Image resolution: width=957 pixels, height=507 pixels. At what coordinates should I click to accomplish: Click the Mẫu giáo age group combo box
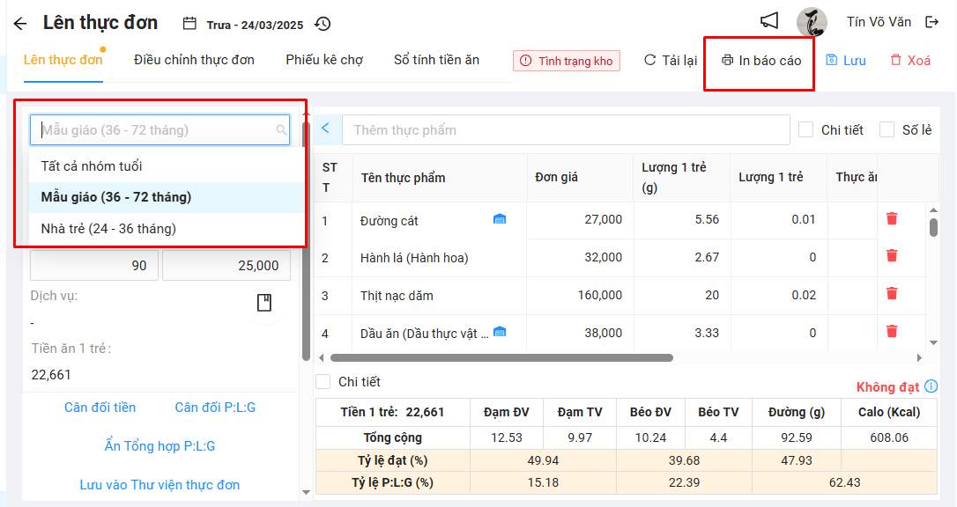(159, 130)
